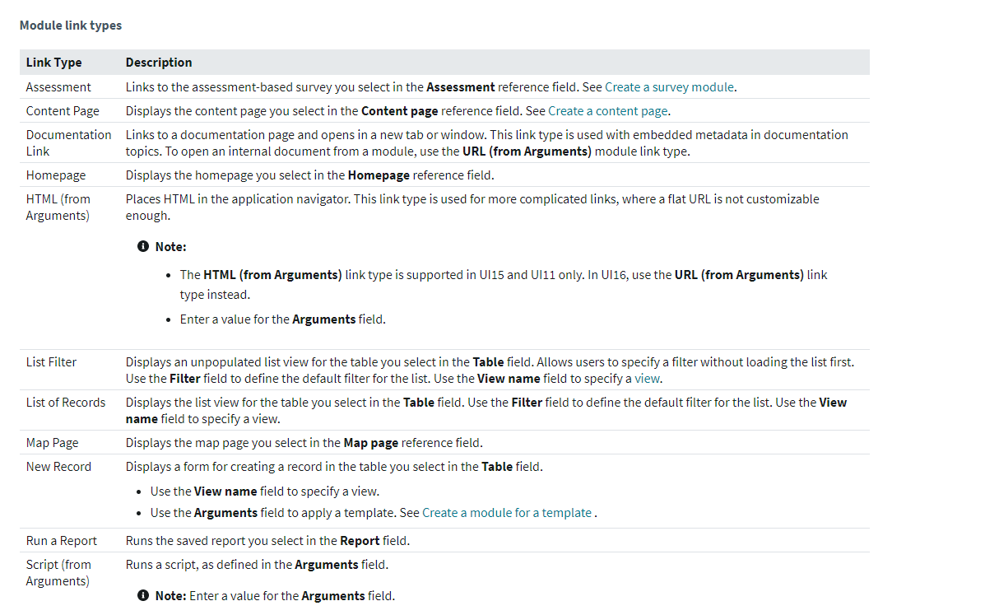Follow the 'view' link in List Filter row
999x615 pixels.
point(647,379)
